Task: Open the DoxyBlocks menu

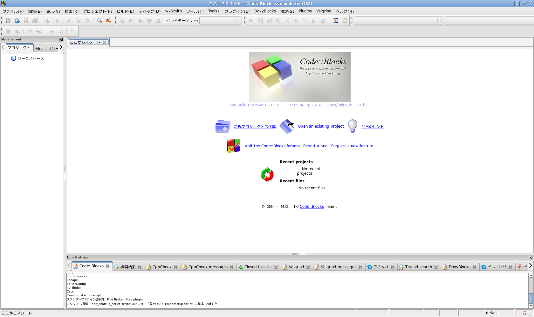Action: pos(265,11)
